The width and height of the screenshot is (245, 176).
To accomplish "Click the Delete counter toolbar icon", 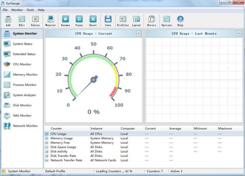I will 35,19.
